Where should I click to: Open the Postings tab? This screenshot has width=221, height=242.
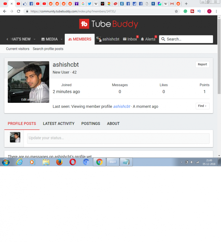coord(90,123)
